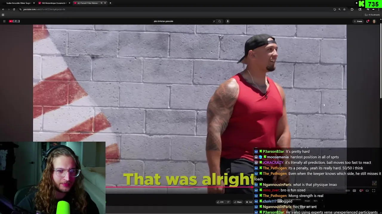Open a new browser tab
Screen dimensions: 382x214
tap(110, 3)
